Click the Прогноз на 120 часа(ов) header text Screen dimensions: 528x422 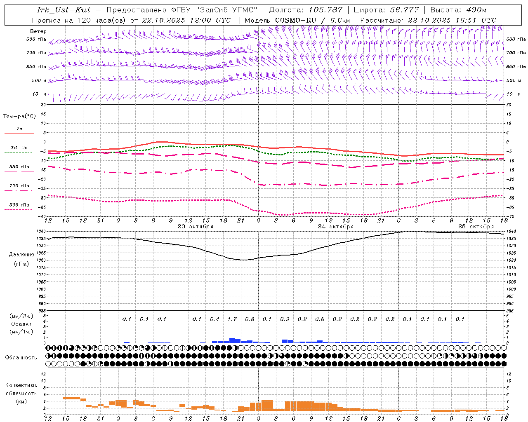pyautogui.click(x=79, y=20)
